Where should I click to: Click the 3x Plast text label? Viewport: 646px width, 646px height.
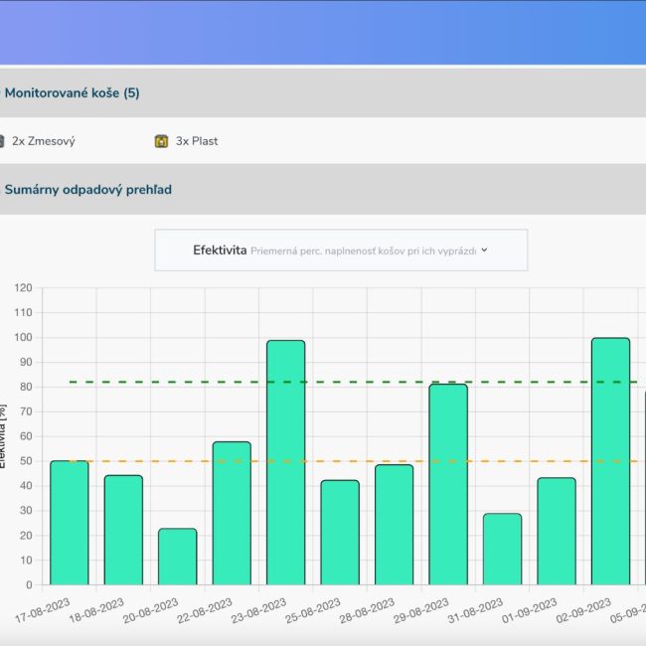tap(197, 141)
